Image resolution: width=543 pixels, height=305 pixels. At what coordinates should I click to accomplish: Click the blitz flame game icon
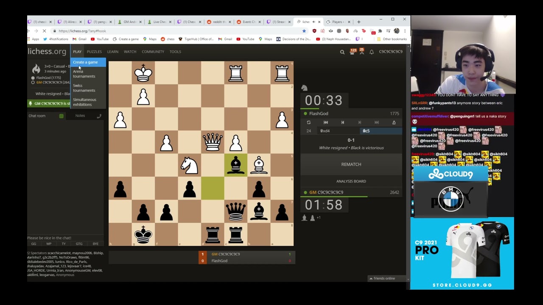tap(36, 69)
